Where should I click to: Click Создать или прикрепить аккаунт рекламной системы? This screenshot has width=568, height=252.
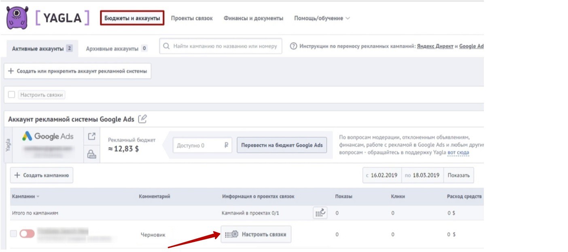point(77,71)
